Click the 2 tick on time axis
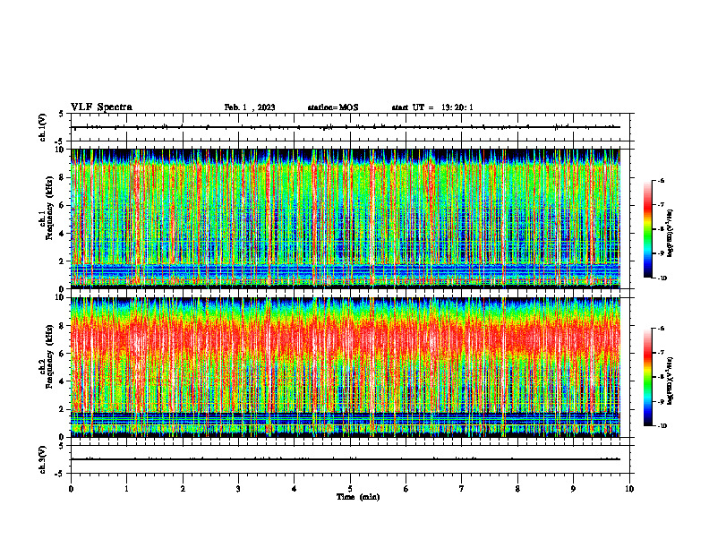 pos(183,489)
